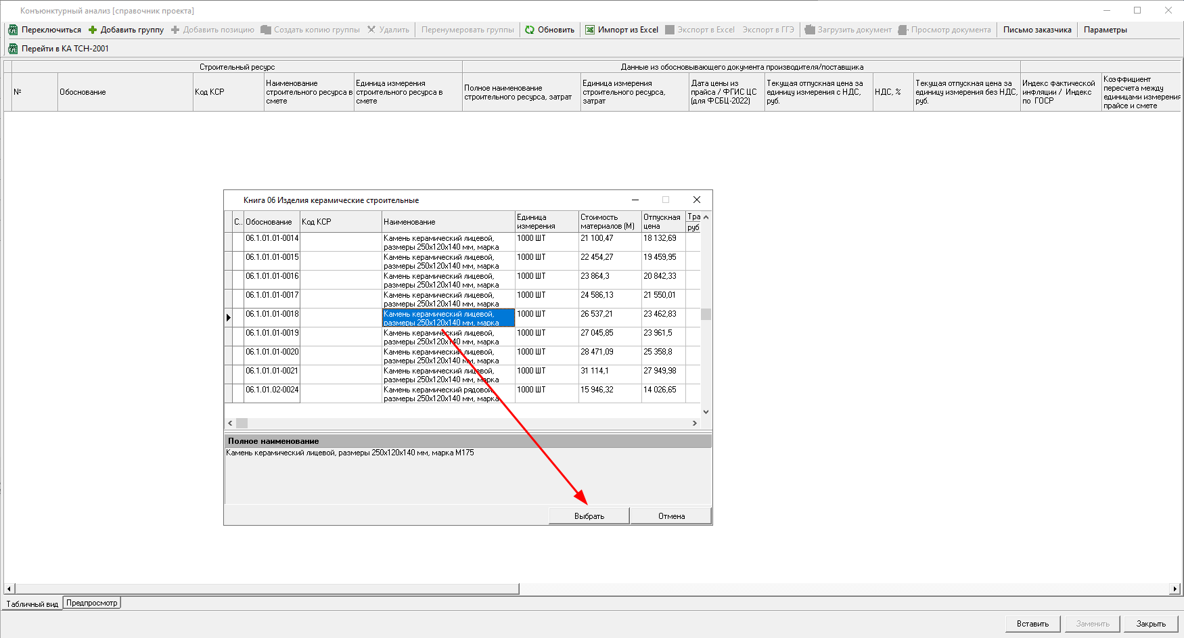
Task: Click the Импорт из Excel icon
Action: tap(590, 30)
